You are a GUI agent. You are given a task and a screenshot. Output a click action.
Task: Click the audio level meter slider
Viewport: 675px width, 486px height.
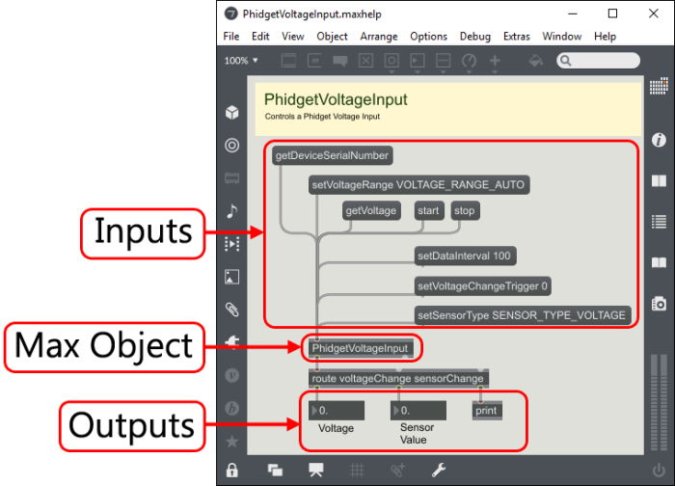click(x=659, y=402)
